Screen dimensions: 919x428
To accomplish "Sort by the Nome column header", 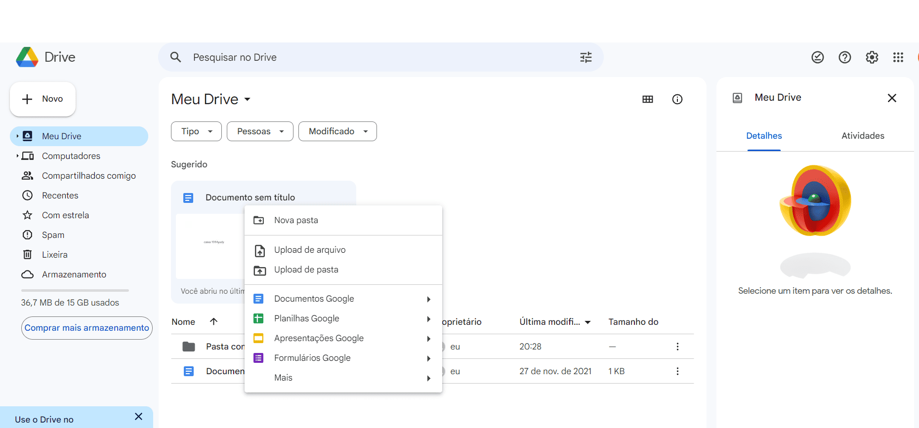I will (x=183, y=322).
